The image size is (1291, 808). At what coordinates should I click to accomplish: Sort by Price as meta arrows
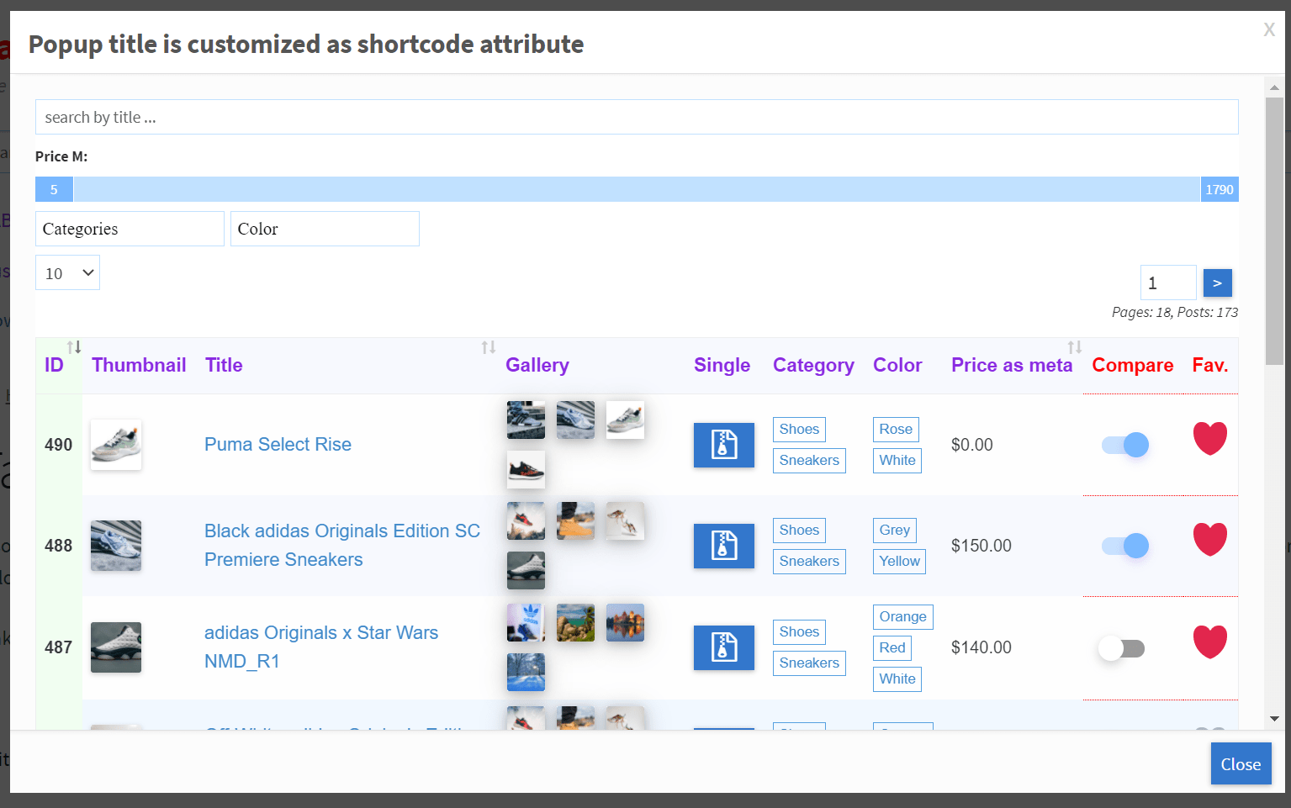(1075, 347)
